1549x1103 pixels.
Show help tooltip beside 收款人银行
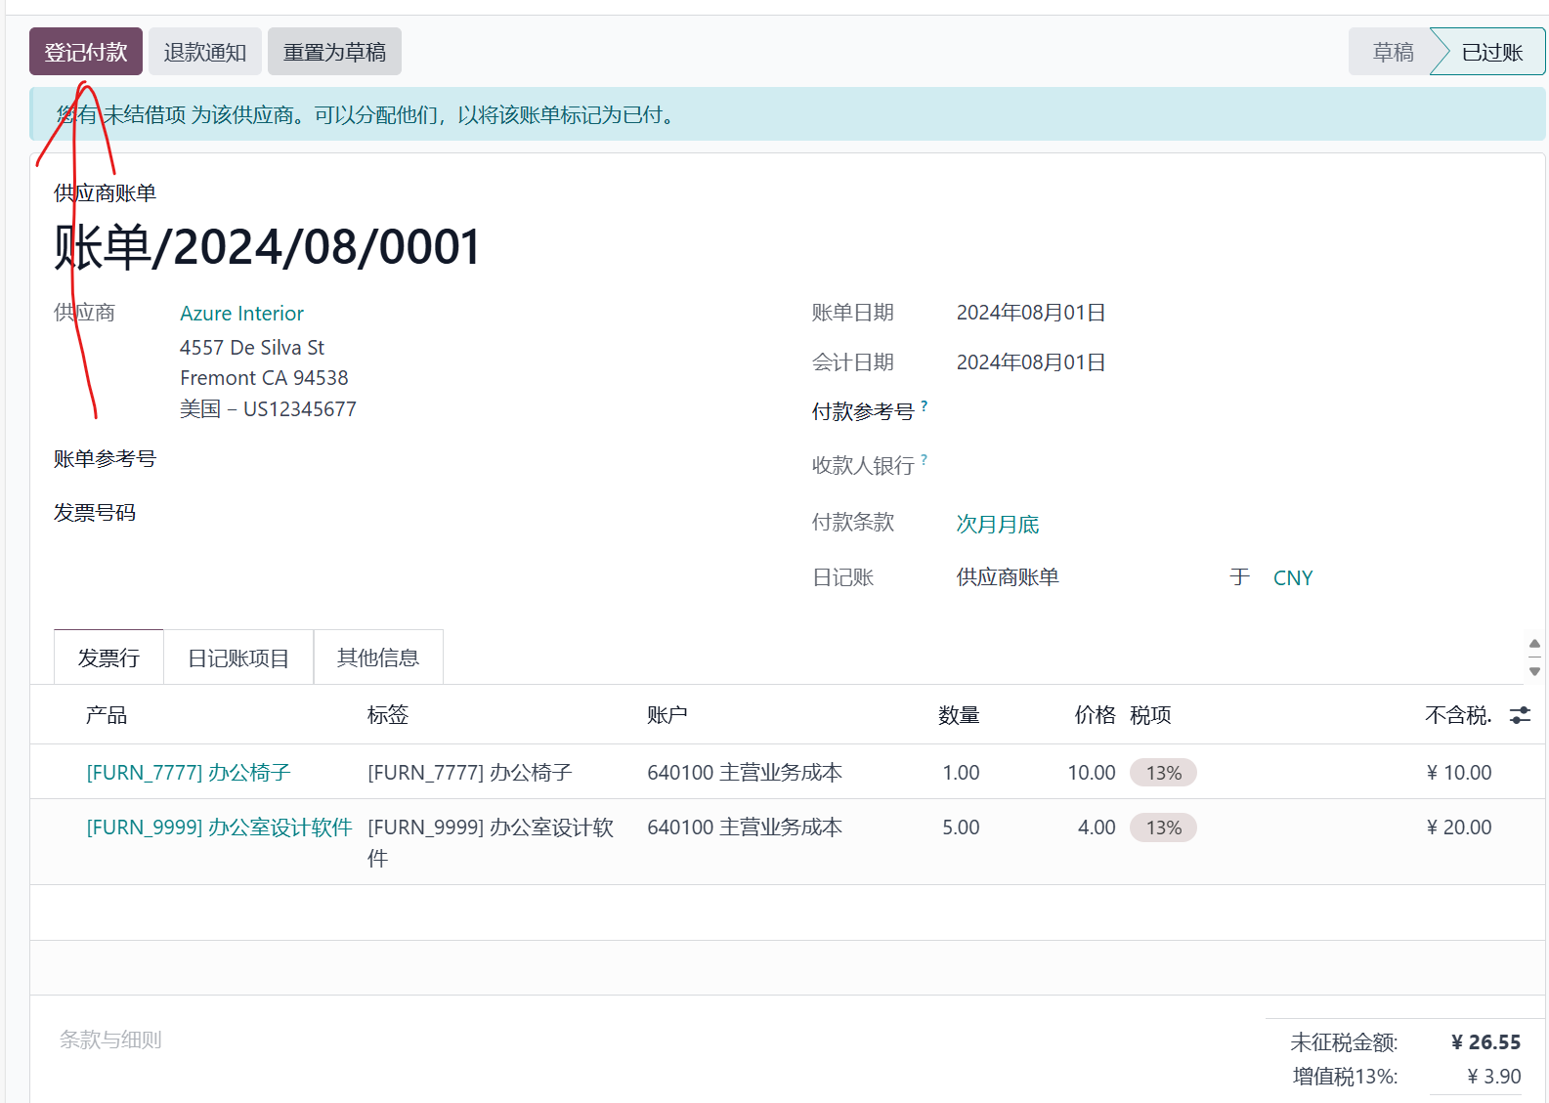tap(925, 459)
